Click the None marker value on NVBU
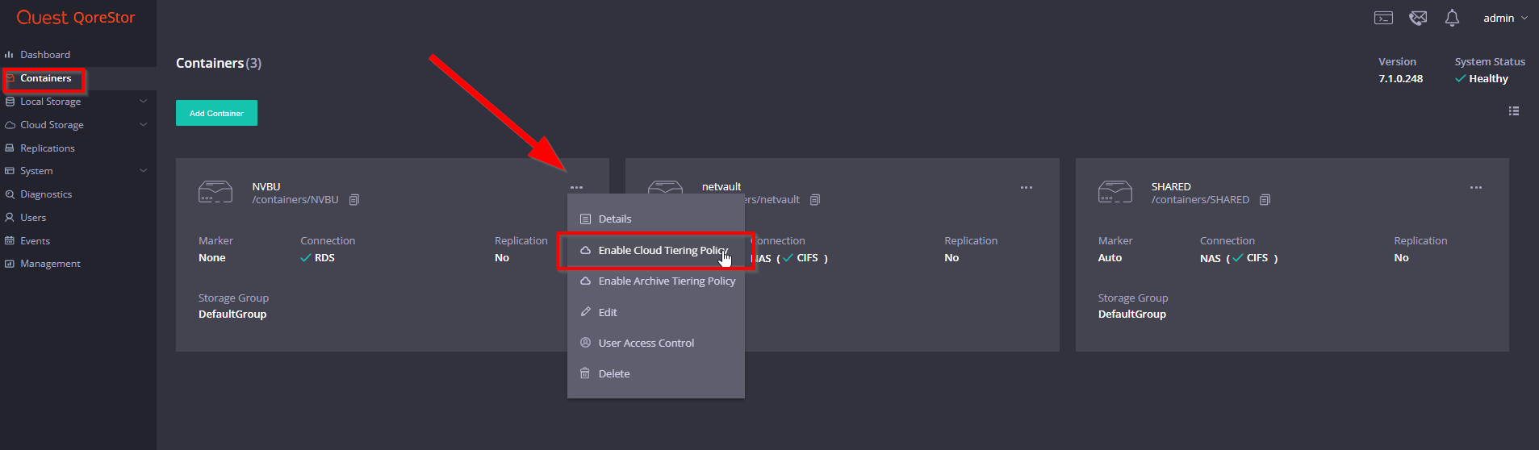This screenshot has height=450, width=1539. pos(212,258)
